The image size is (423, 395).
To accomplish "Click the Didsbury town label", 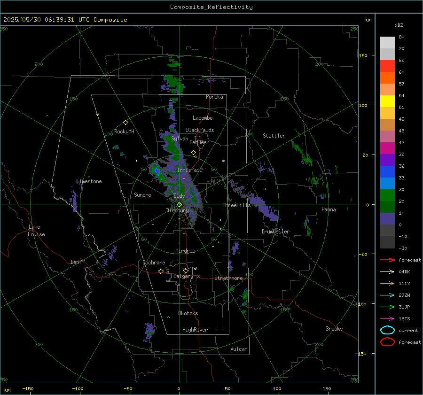I will coord(178,210).
